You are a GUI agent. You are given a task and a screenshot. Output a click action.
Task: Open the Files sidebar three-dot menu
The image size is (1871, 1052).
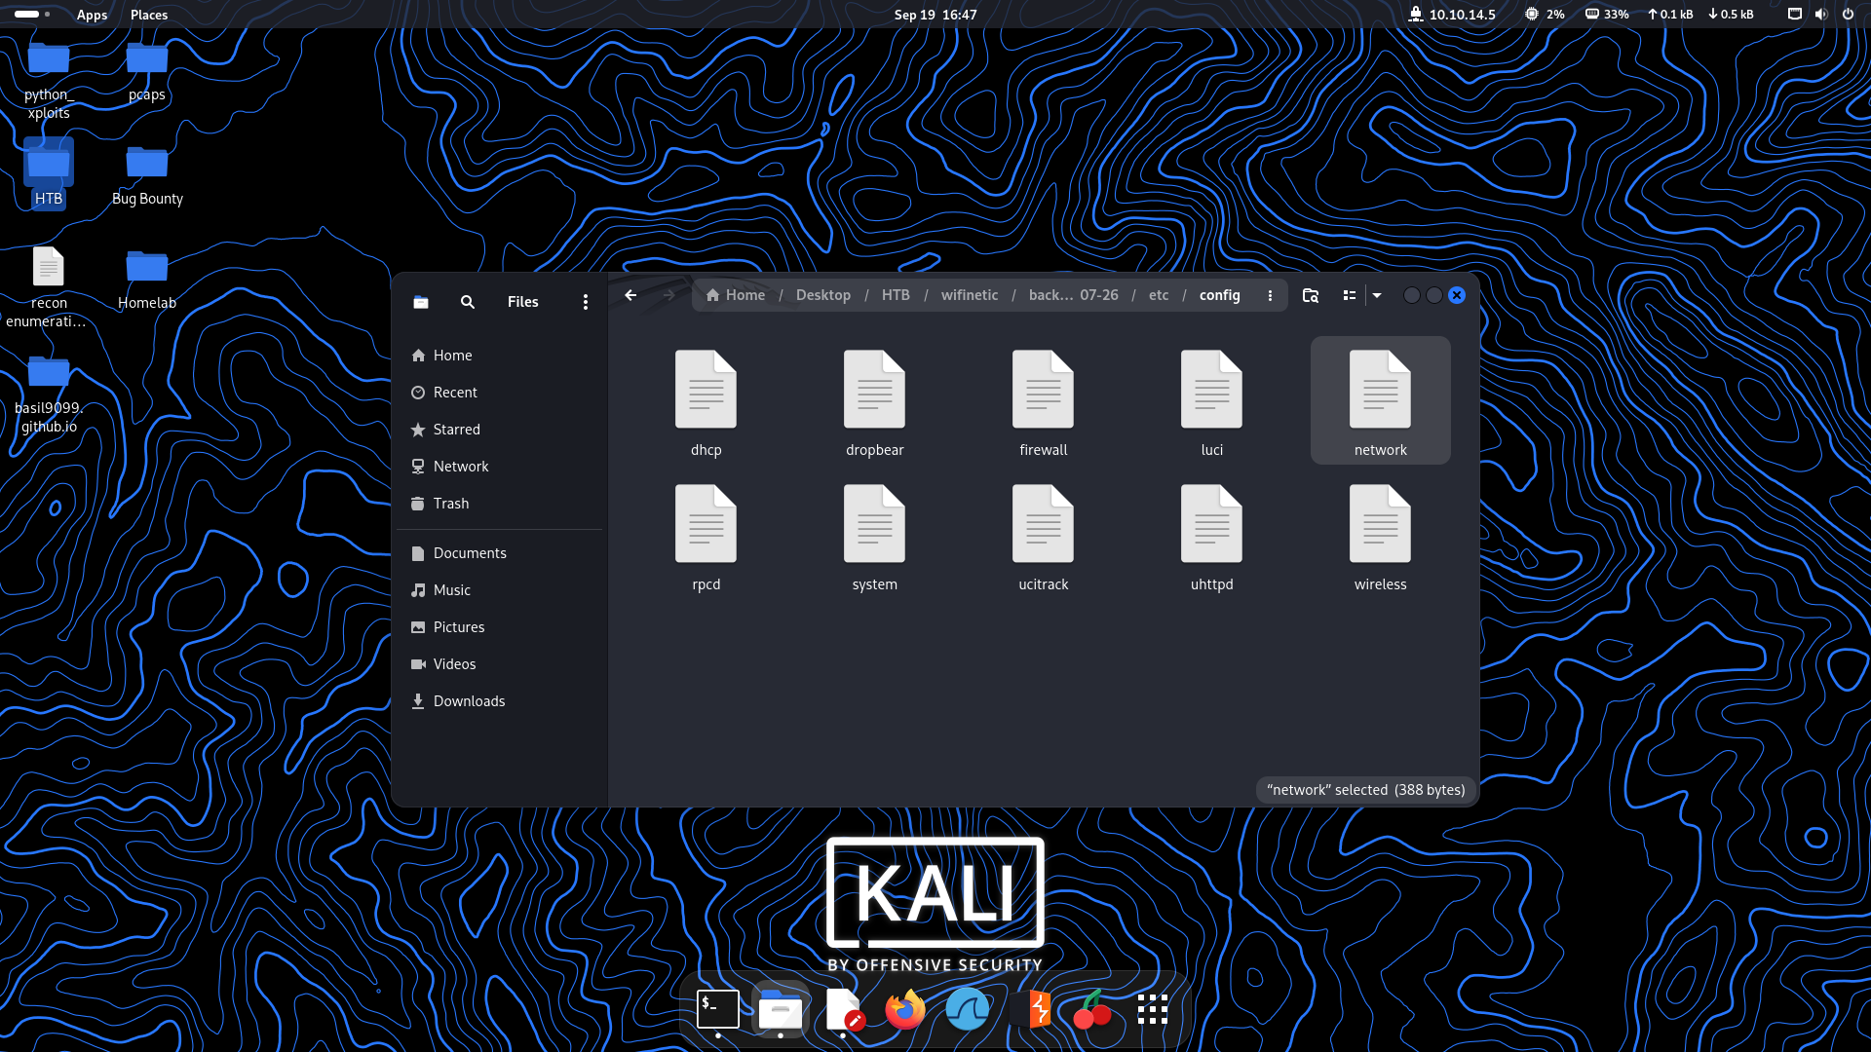coord(586,302)
